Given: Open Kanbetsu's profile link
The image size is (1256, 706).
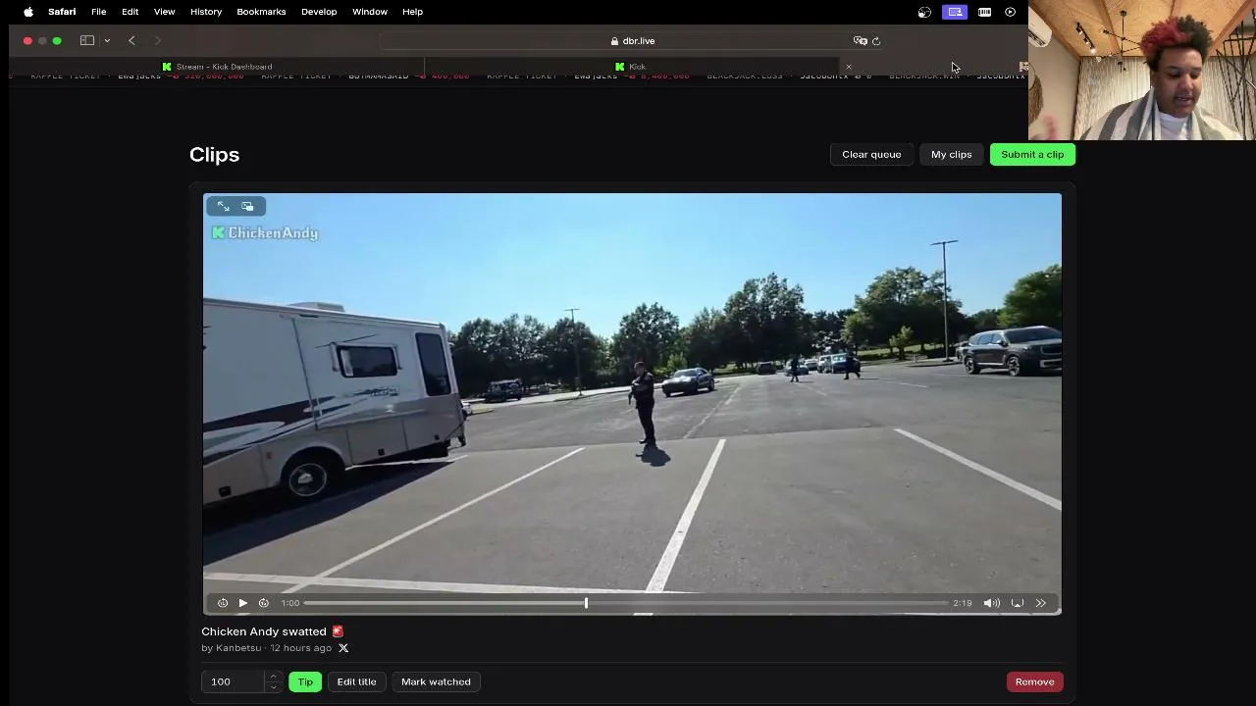Looking at the screenshot, I should point(238,648).
